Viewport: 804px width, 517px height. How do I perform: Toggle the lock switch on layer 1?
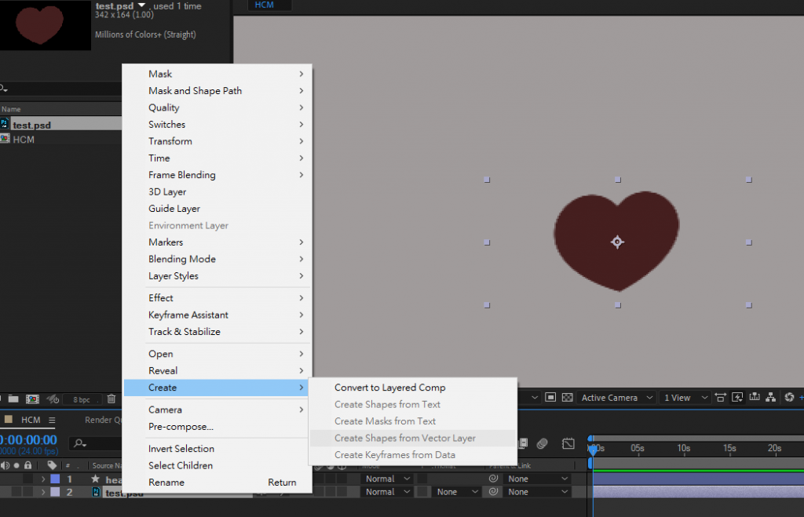[x=27, y=479]
